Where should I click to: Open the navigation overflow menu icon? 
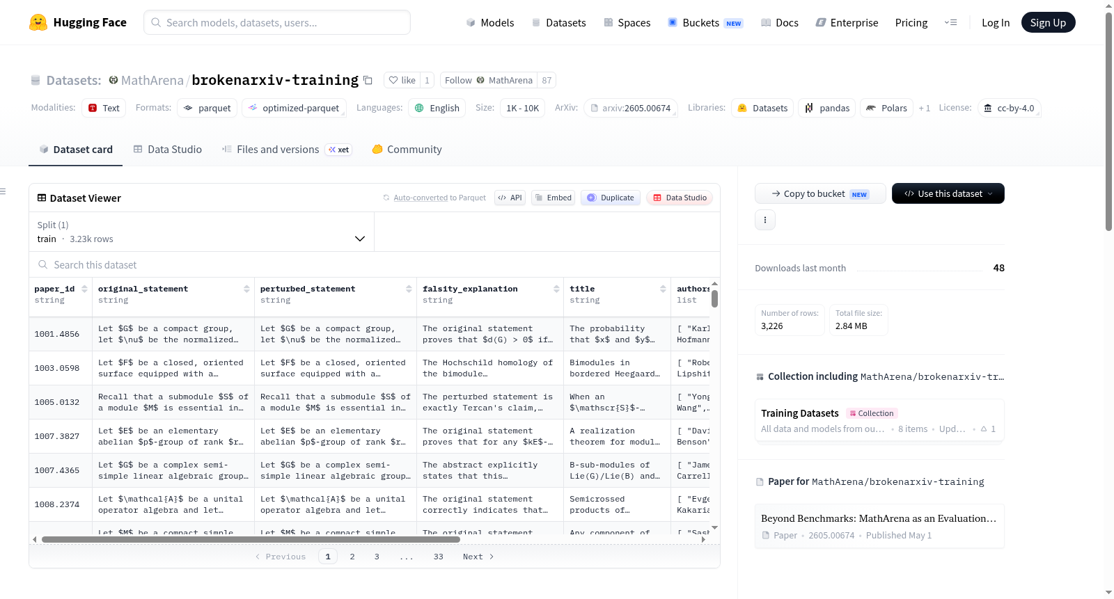(x=950, y=22)
